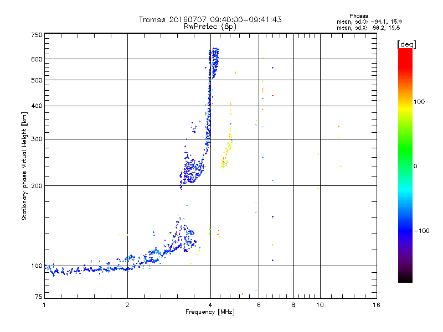Click the colorbar tick label '100'
The width and height of the screenshot is (443, 332).
coord(419,102)
